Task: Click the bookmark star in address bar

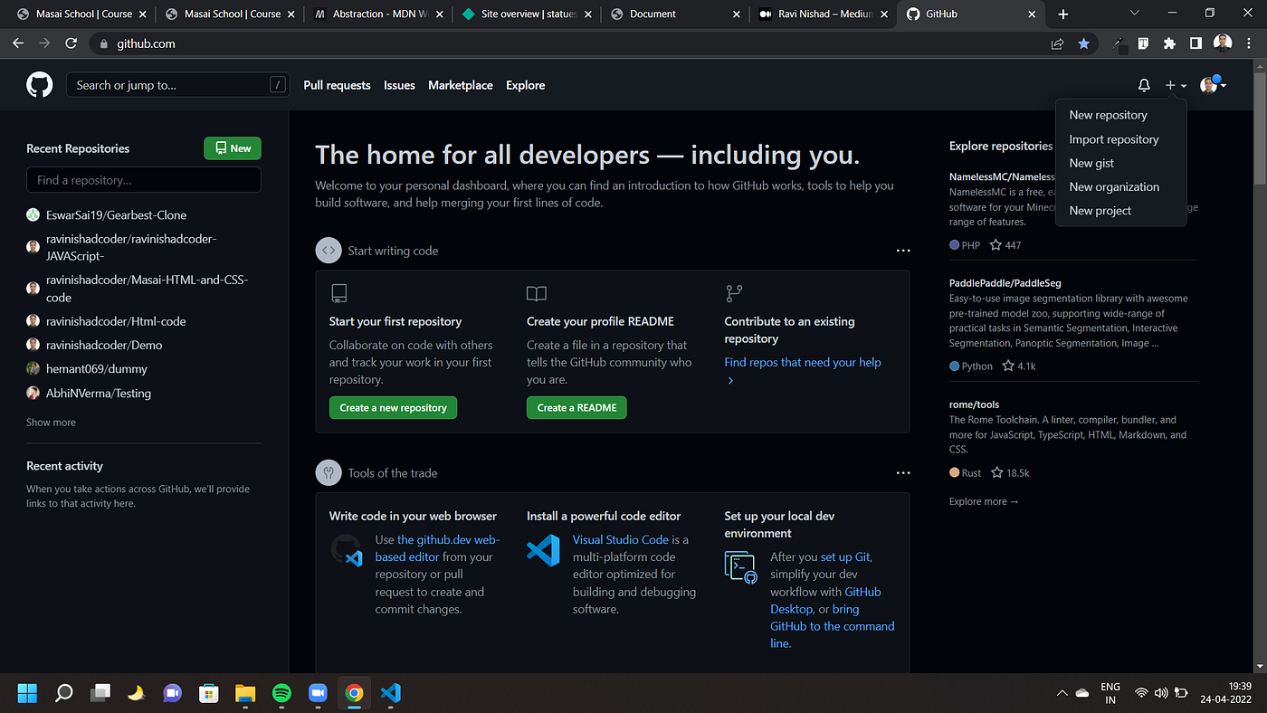Action: coord(1083,43)
